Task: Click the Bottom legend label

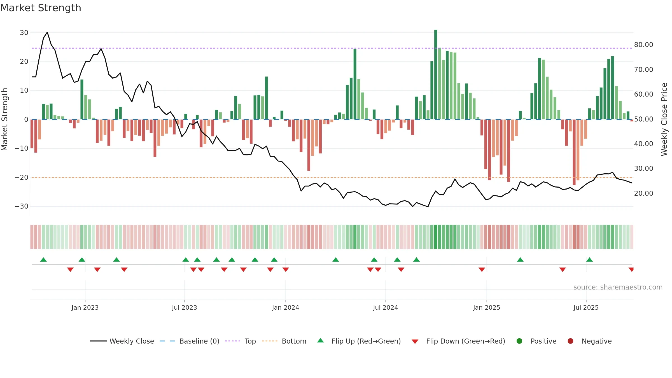Action: tap(294, 341)
